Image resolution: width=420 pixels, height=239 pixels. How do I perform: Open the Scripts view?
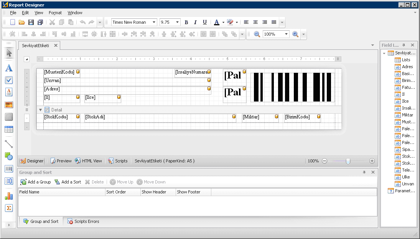pyautogui.click(x=118, y=161)
